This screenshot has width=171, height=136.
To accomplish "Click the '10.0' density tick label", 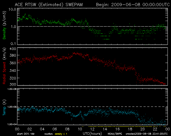I will [12, 9].
